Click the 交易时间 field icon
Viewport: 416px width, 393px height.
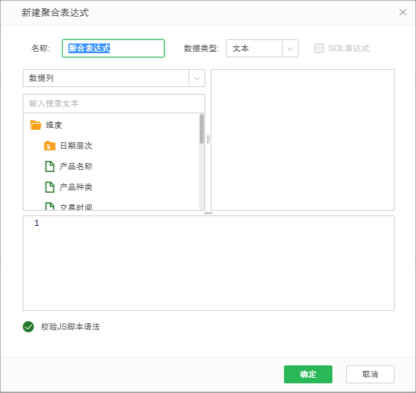tap(50, 206)
